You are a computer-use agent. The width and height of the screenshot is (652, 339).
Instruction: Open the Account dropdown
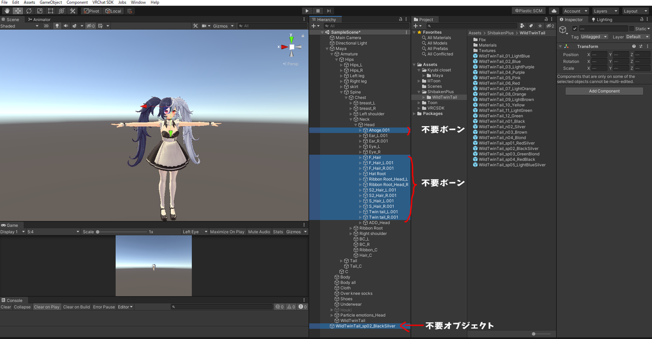tap(575, 11)
